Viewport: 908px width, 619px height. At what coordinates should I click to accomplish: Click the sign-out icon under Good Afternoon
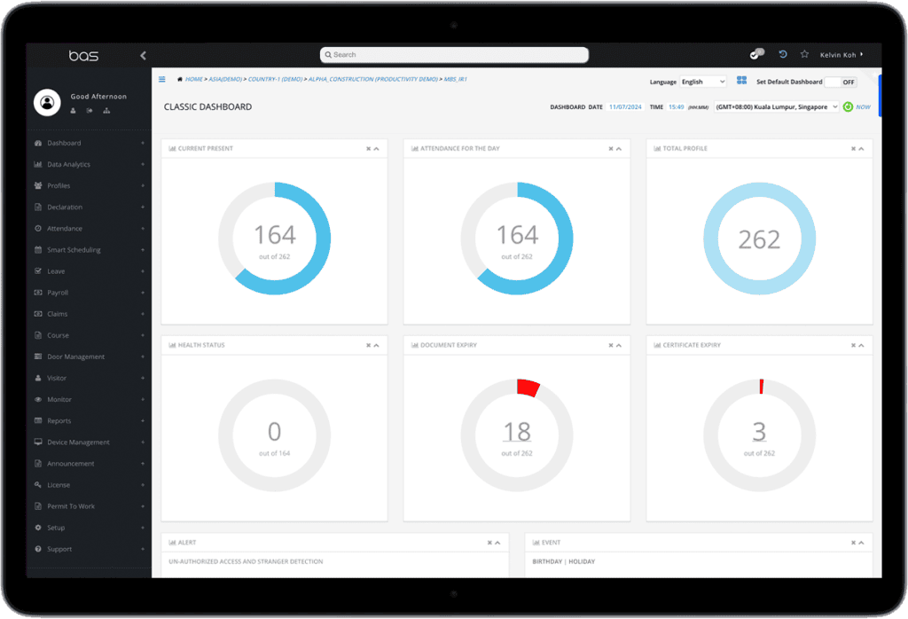pos(90,111)
